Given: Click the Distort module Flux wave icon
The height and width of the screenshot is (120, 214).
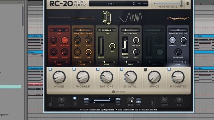Looking at the screenshot, I should pos(114,62).
